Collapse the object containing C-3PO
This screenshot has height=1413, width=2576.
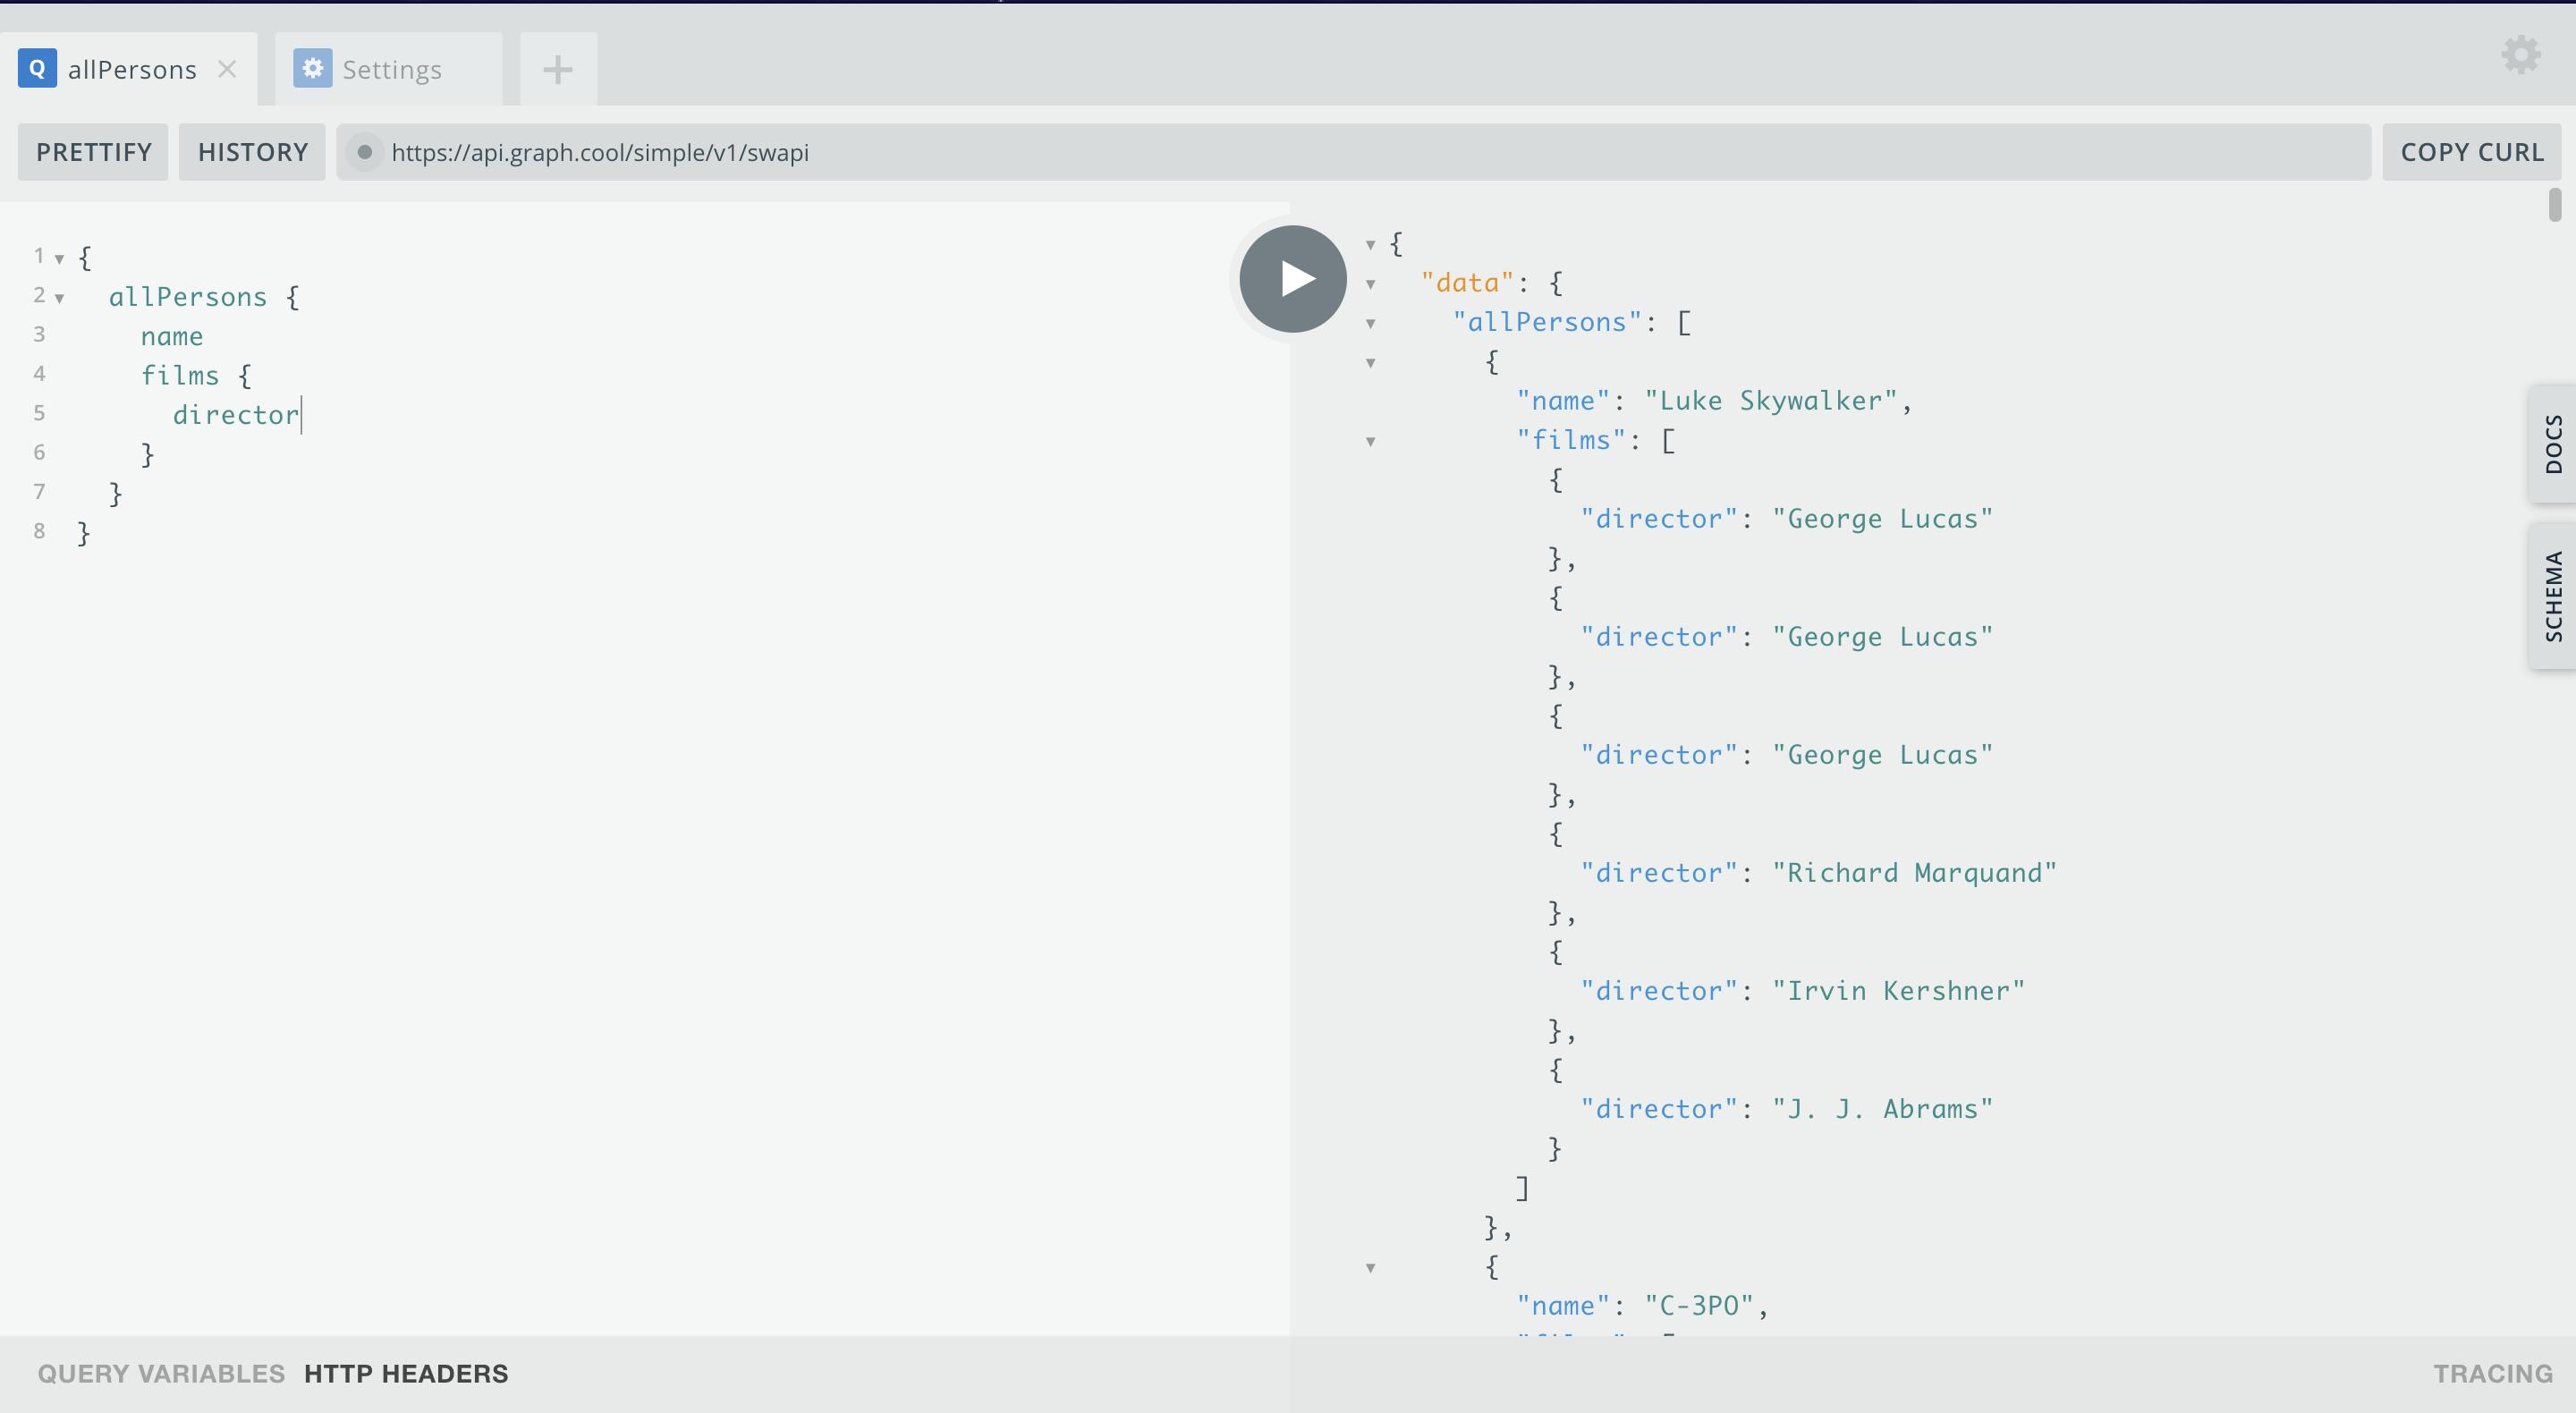(x=1371, y=1268)
